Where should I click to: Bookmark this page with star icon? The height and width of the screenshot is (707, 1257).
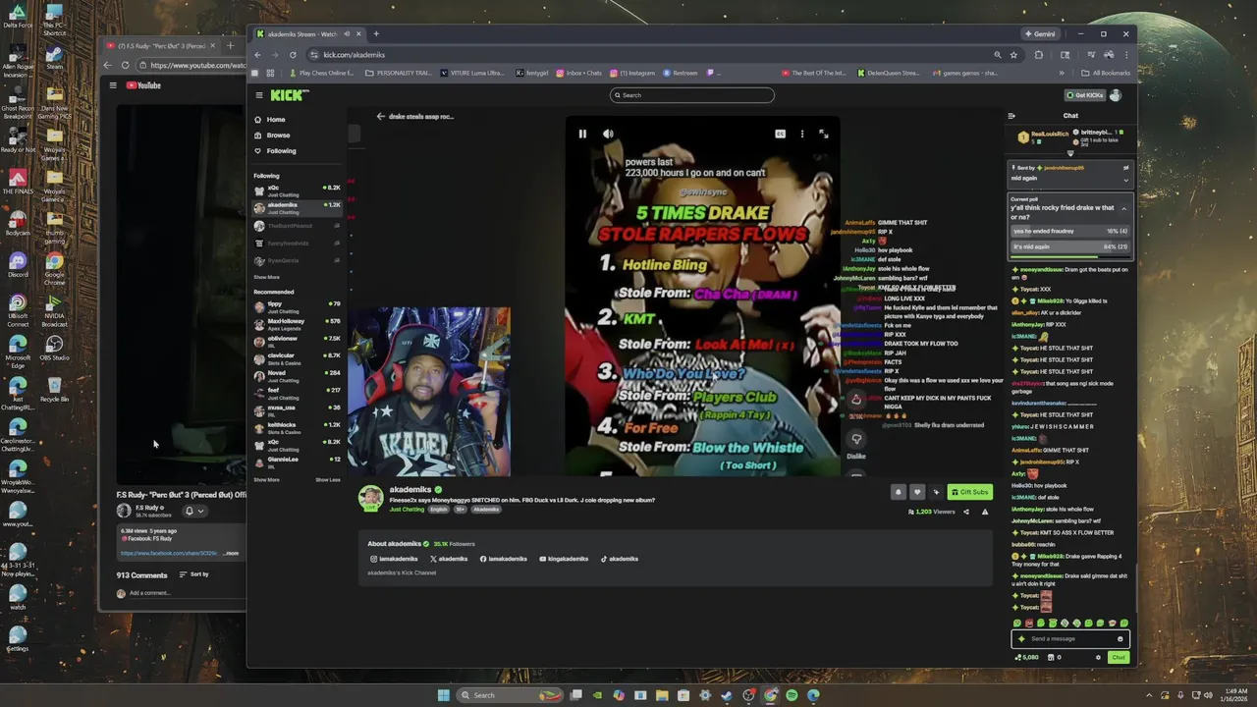1013,55
